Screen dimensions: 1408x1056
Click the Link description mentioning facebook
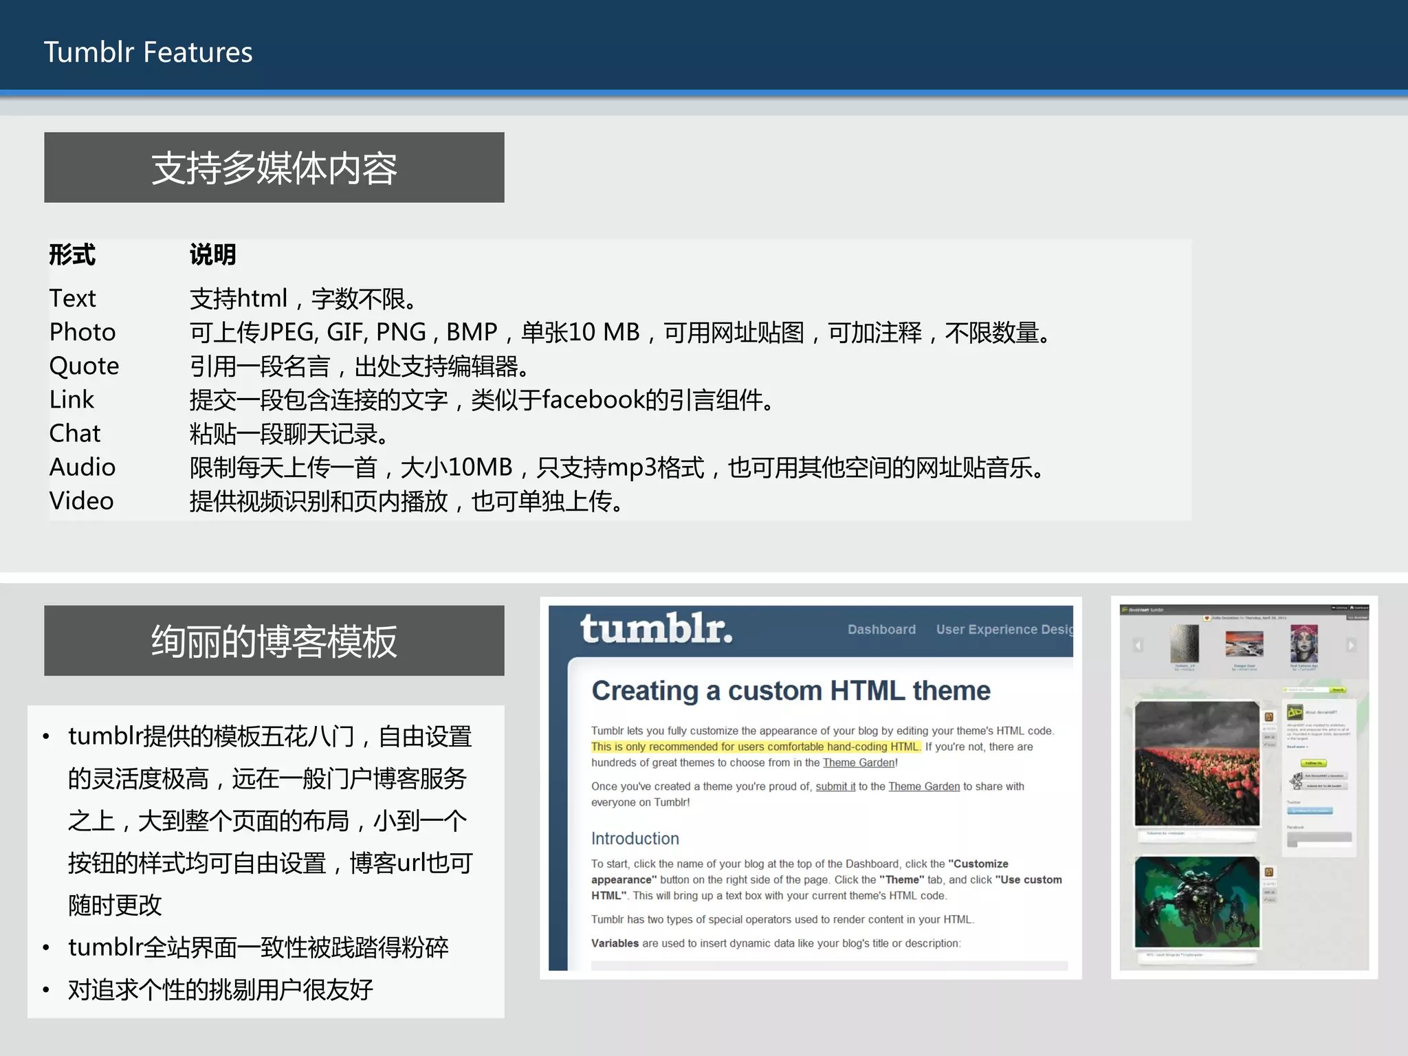[x=482, y=399]
